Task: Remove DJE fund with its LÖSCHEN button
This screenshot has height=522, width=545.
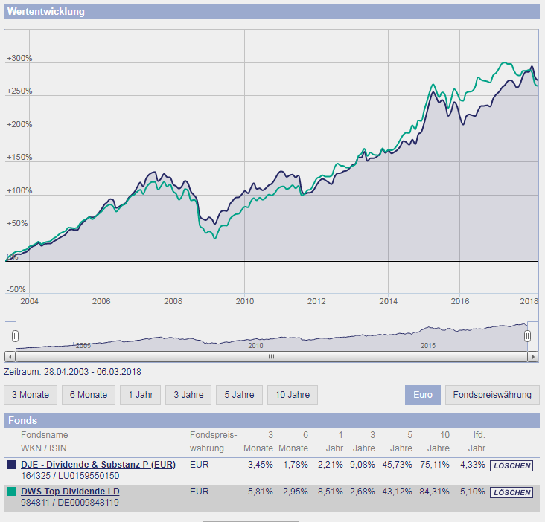Action: coord(511,465)
